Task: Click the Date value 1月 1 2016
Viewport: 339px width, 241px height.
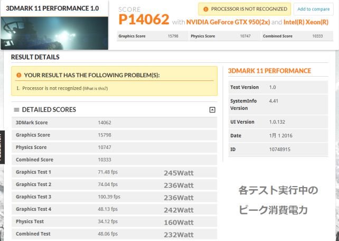Action: point(280,136)
